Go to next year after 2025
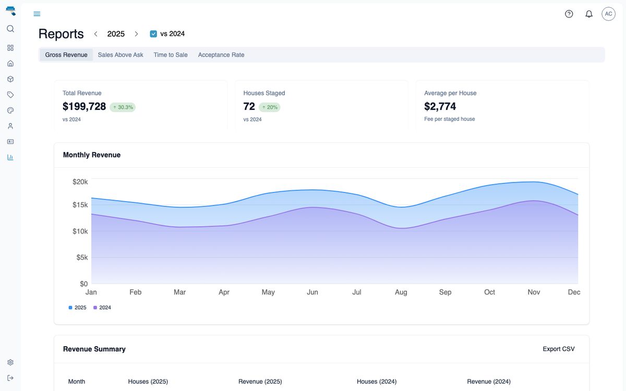This screenshot has height=391, width=626. pyautogui.click(x=136, y=34)
